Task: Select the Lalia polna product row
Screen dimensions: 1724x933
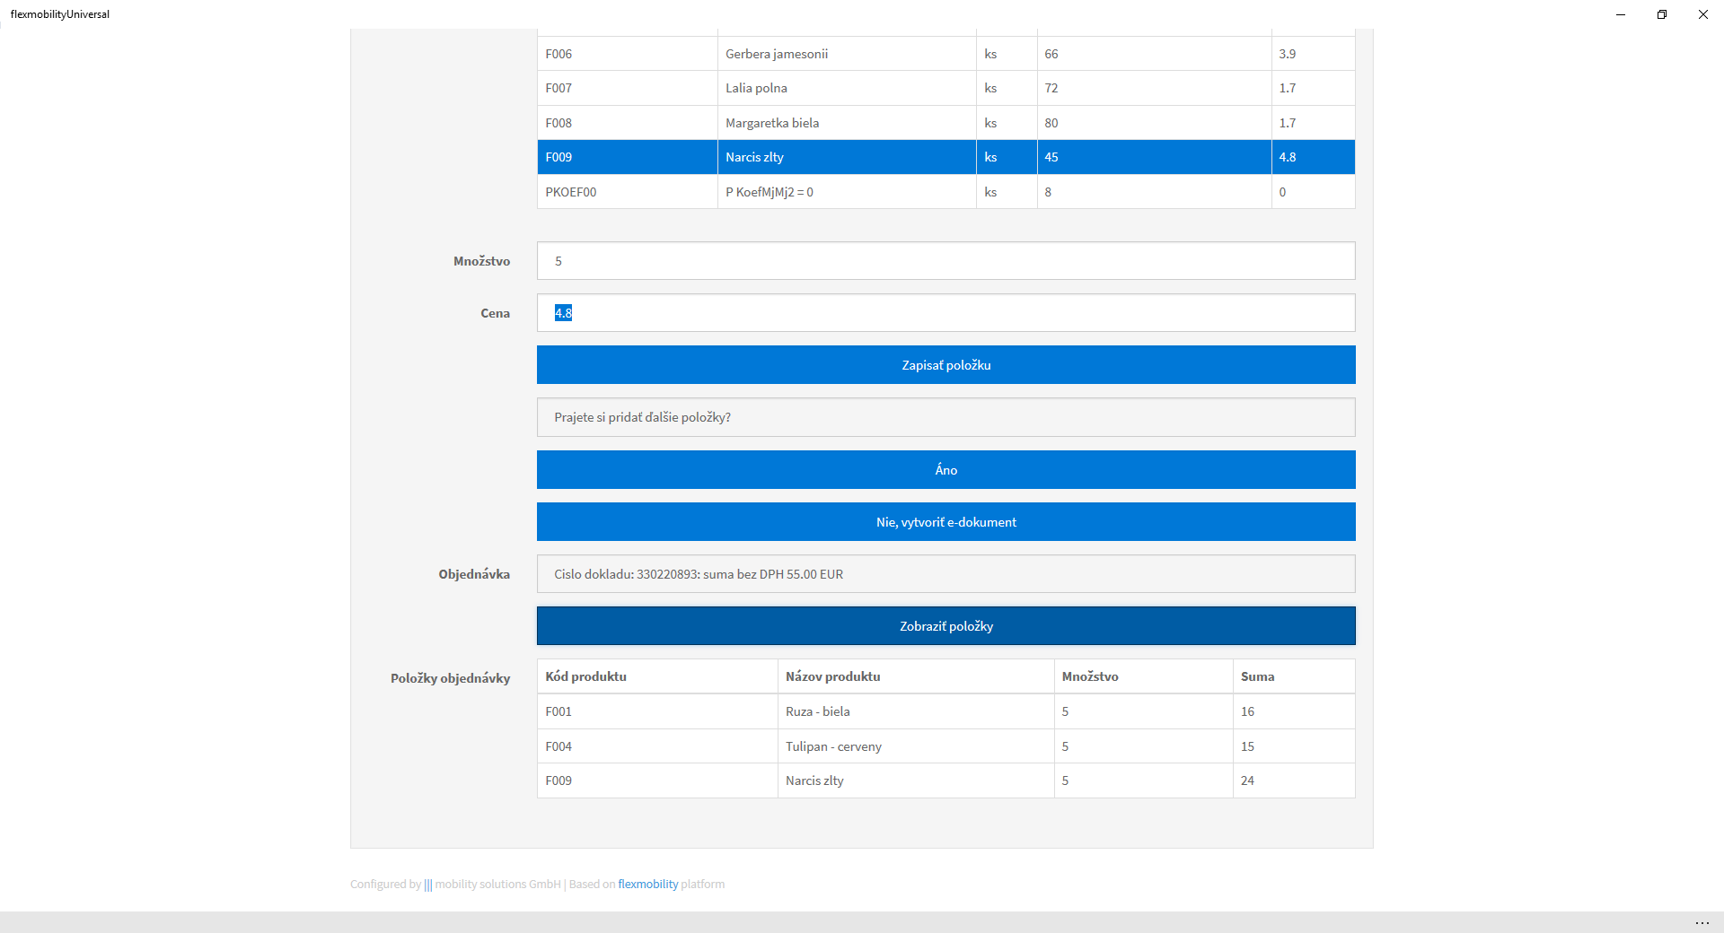Action: [946, 88]
